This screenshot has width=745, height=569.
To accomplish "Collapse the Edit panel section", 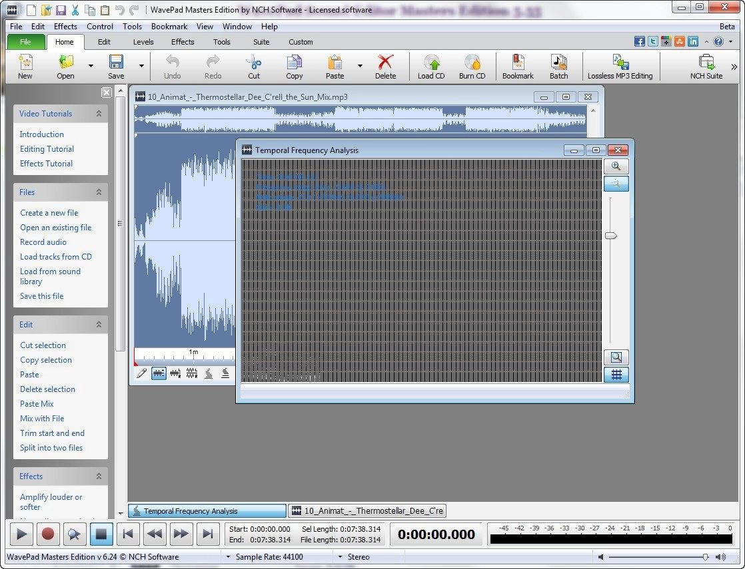I will [x=99, y=324].
